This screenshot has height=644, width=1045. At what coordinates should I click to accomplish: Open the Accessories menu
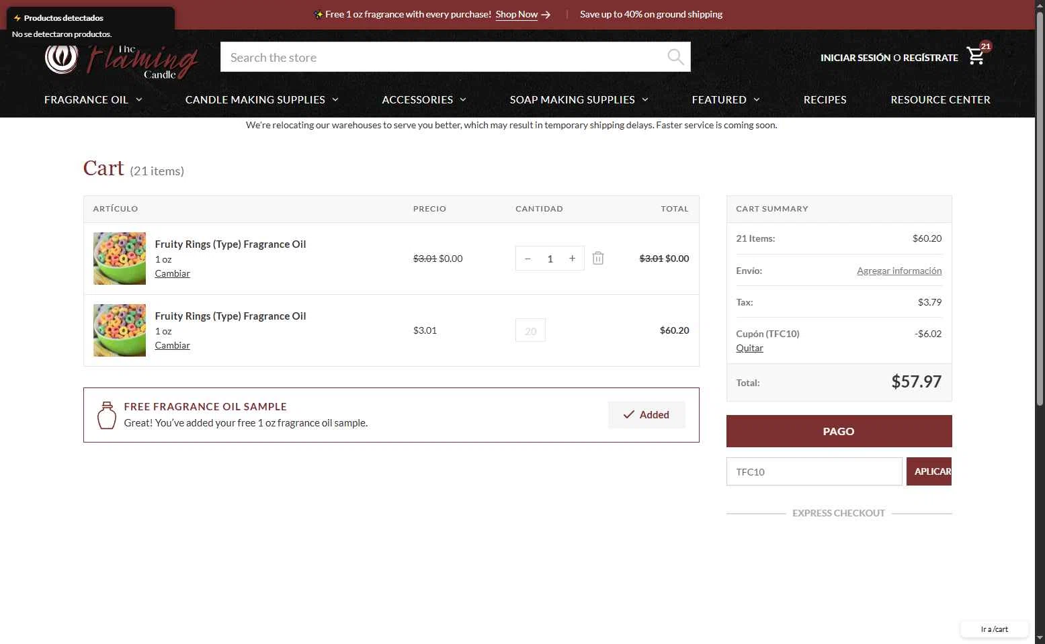(x=417, y=99)
